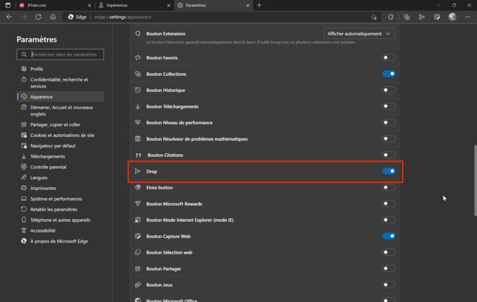The image size is (477, 302).
Task: Open Navigateur par défaut section
Action: click(x=60, y=146)
